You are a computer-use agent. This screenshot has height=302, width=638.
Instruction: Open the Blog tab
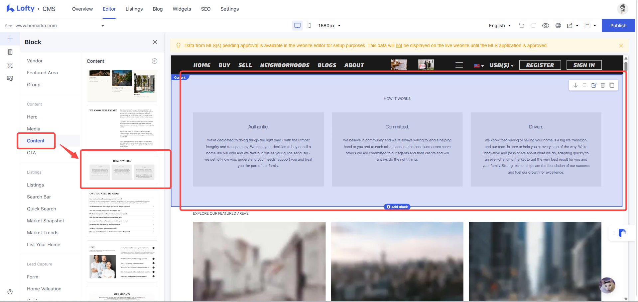point(158,9)
